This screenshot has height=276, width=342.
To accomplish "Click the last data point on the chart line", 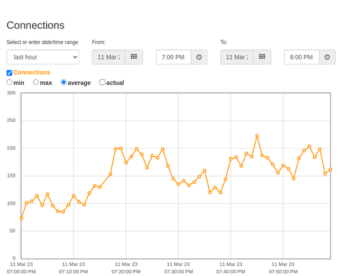I will pyautogui.click(x=330, y=169).
